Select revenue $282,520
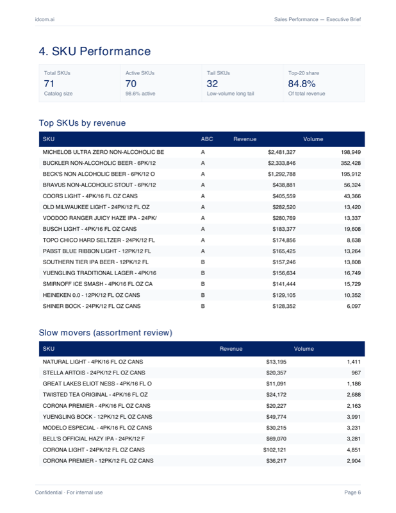 284,207
